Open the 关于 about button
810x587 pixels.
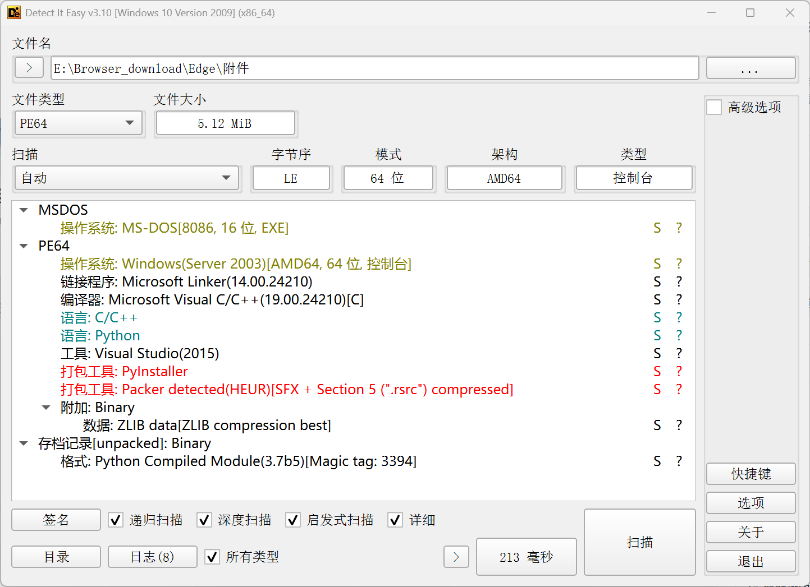pyautogui.click(x=751, y=532)
